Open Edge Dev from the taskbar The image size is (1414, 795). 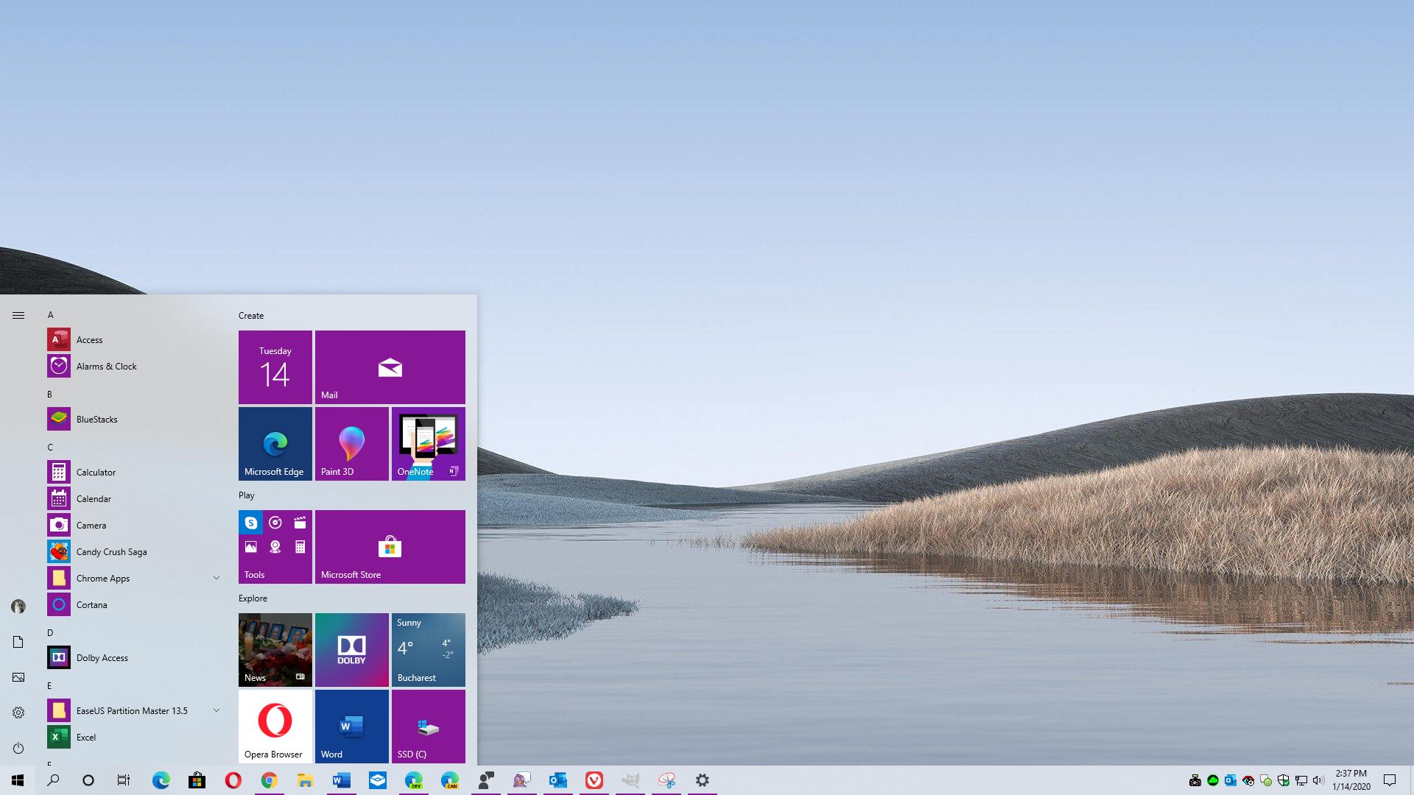pyautogui.click(x=413, y=780)
